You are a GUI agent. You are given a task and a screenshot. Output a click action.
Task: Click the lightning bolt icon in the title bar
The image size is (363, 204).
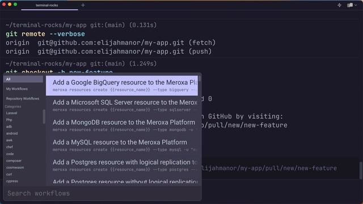(339, 5)
